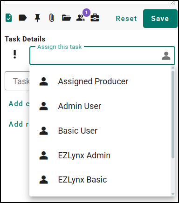Click the task document checkmark icon
This screenshot has width=179, height=203.
(x=9, y=18)
